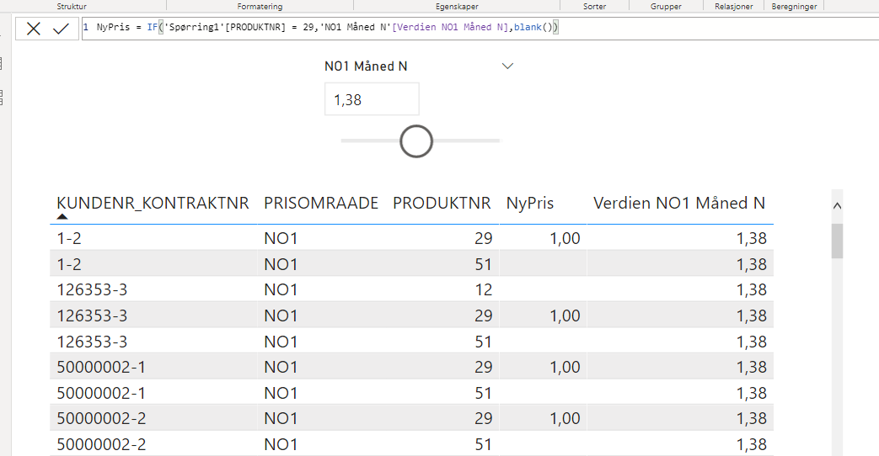
Task: Open the Grupper ribbon group
Action: tap(666, 6)
